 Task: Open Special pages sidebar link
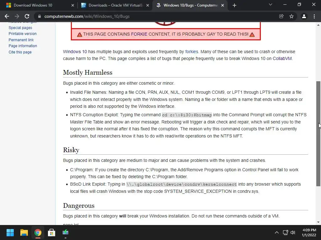(x=20, y=27)
